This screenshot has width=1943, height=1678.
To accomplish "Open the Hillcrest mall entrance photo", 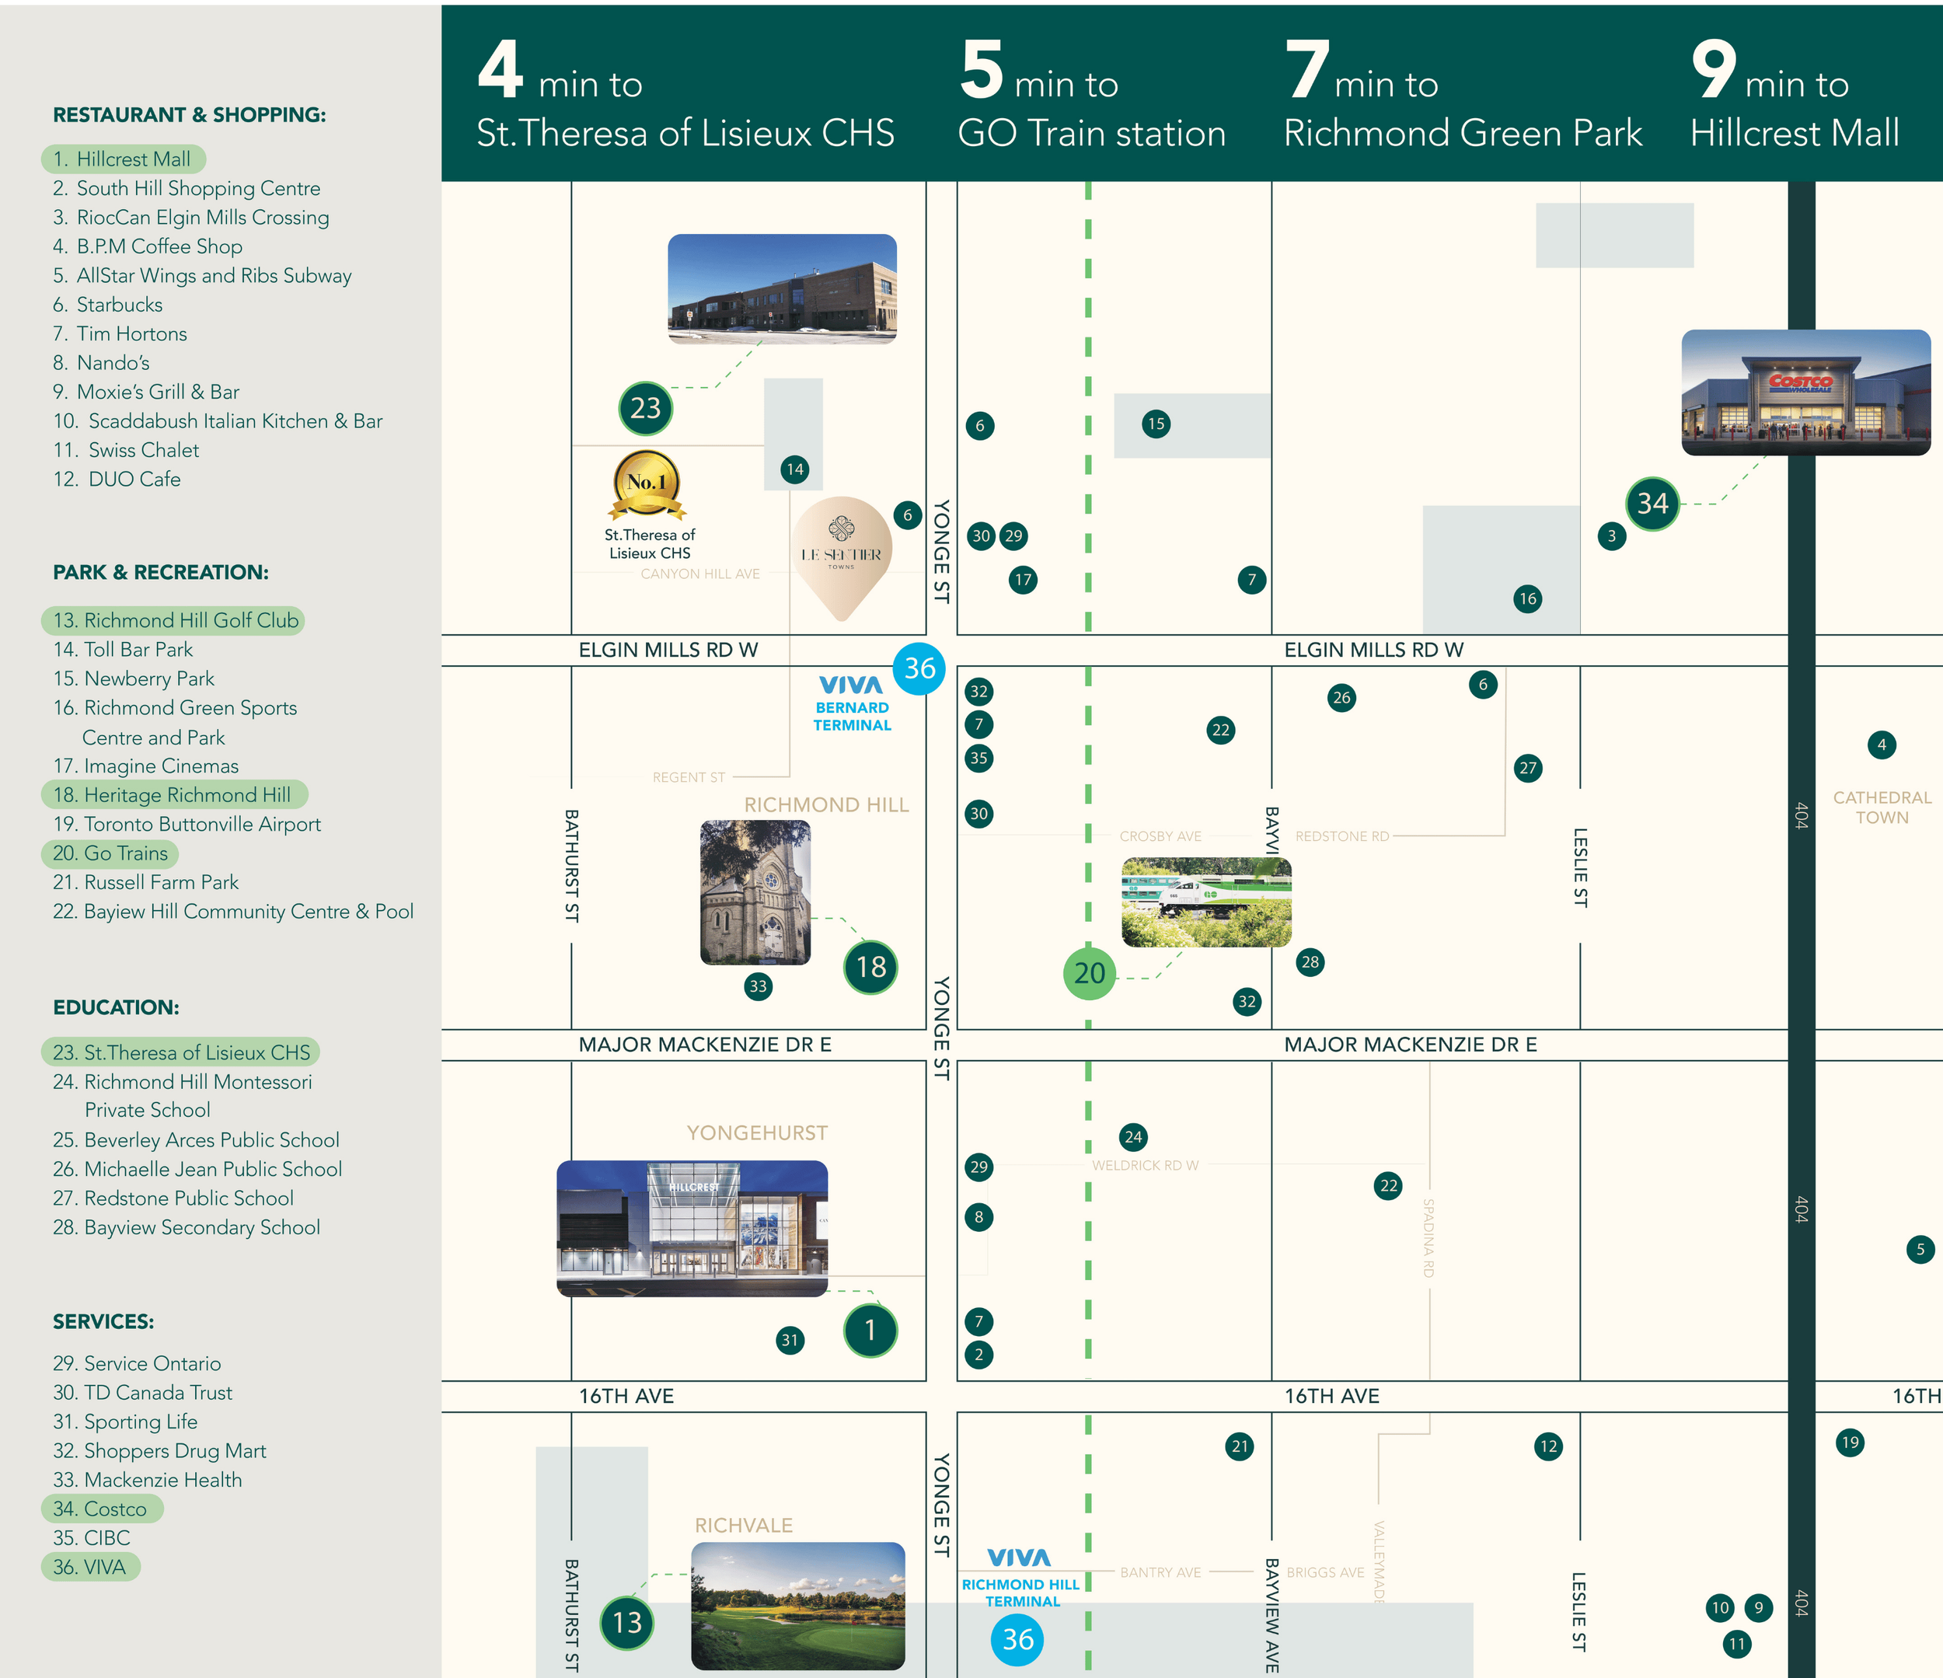I will [x=692, y=1229].
